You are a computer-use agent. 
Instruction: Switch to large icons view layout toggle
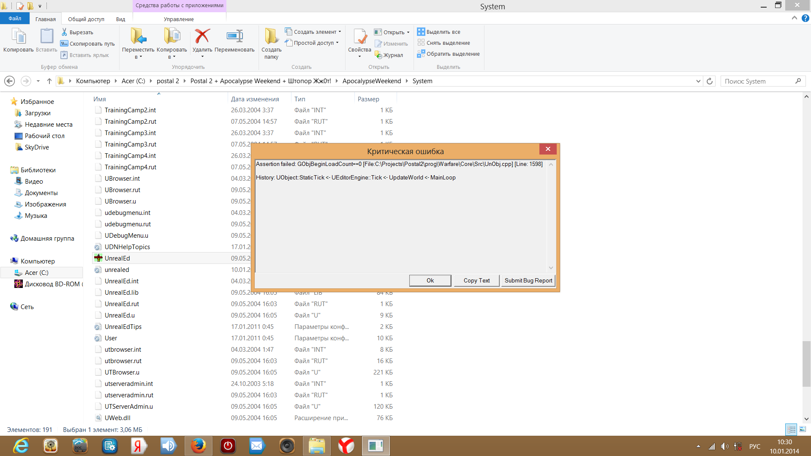click(803, 429)
